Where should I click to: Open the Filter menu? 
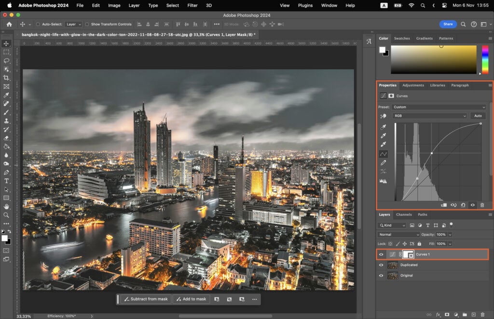(192, 5)
